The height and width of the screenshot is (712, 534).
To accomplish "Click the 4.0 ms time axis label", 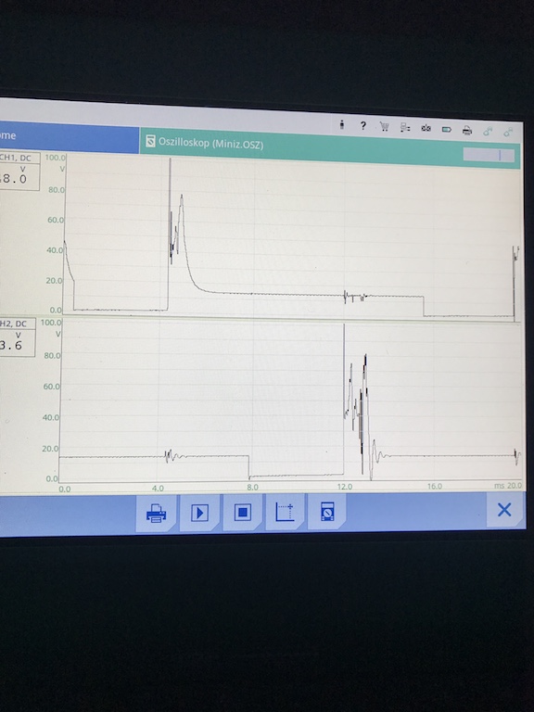I will coord(158,489).
